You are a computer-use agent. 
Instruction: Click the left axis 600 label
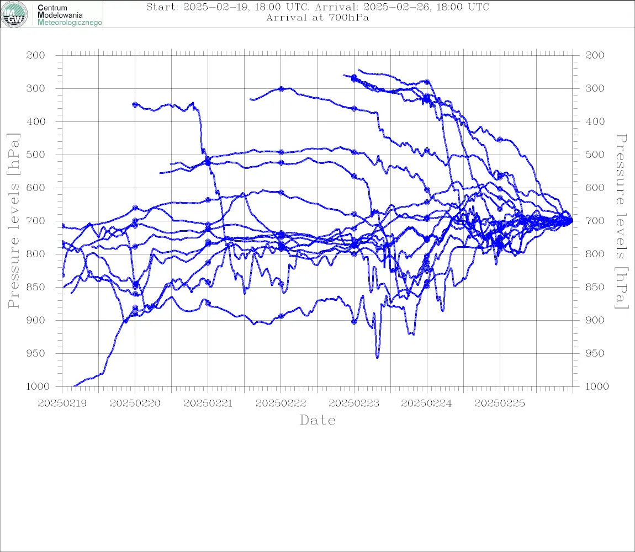point(36,188)
